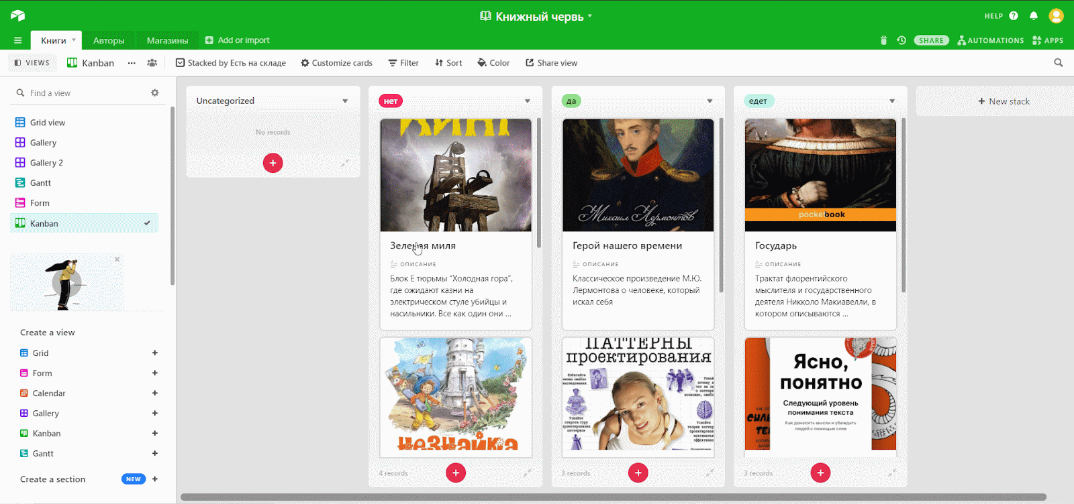Create a section plus button
Viewport: 1074px width, 504px height.
coord(155,479)
